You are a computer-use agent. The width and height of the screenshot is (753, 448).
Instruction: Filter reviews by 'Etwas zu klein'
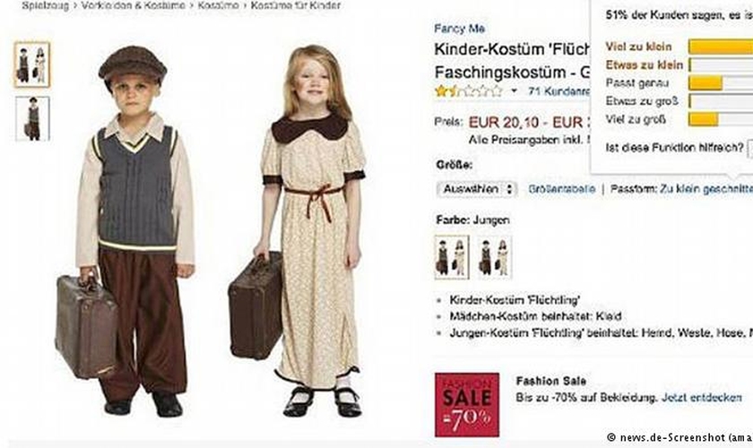point(644,65)
